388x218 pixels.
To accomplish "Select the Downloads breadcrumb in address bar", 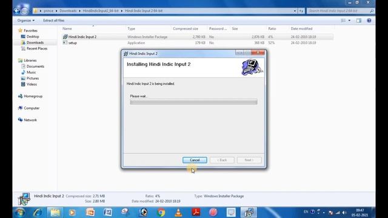I will [x=68, y=11].
